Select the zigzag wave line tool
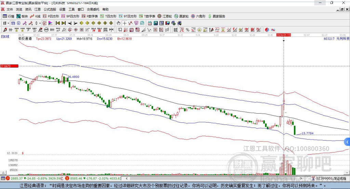The height and width of the screenshot is (189, 350). (x=149, y=30)
